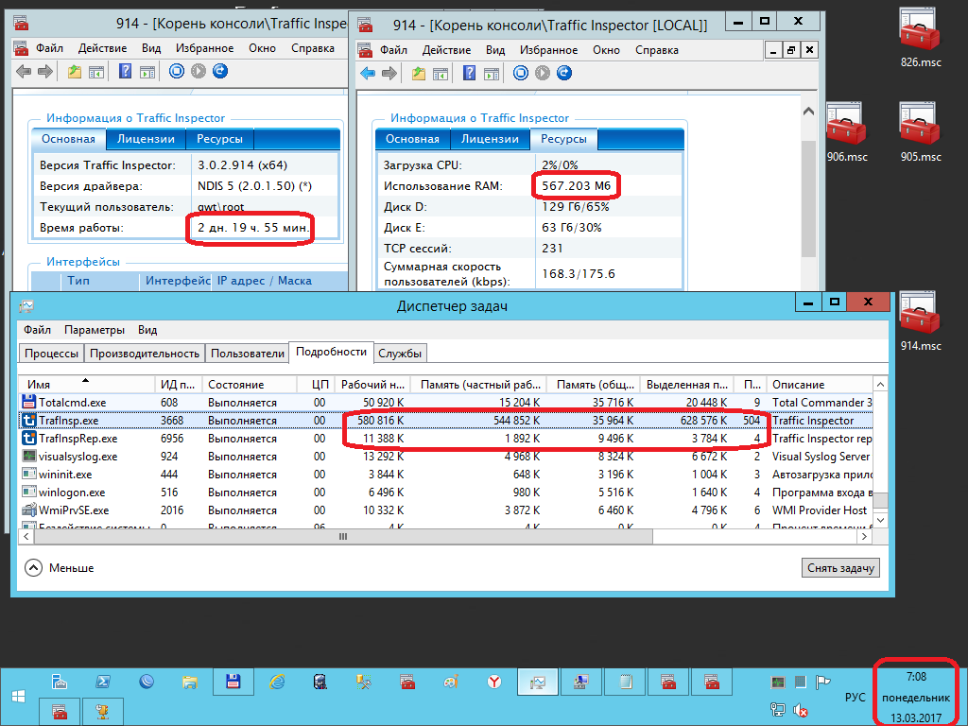This screenshot has width=968, height=726.
Task: Select the Лицензии tab in the background 914 console
Action: (146, 139)
